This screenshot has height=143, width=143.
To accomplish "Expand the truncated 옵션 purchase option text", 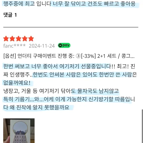I will 69,56.
